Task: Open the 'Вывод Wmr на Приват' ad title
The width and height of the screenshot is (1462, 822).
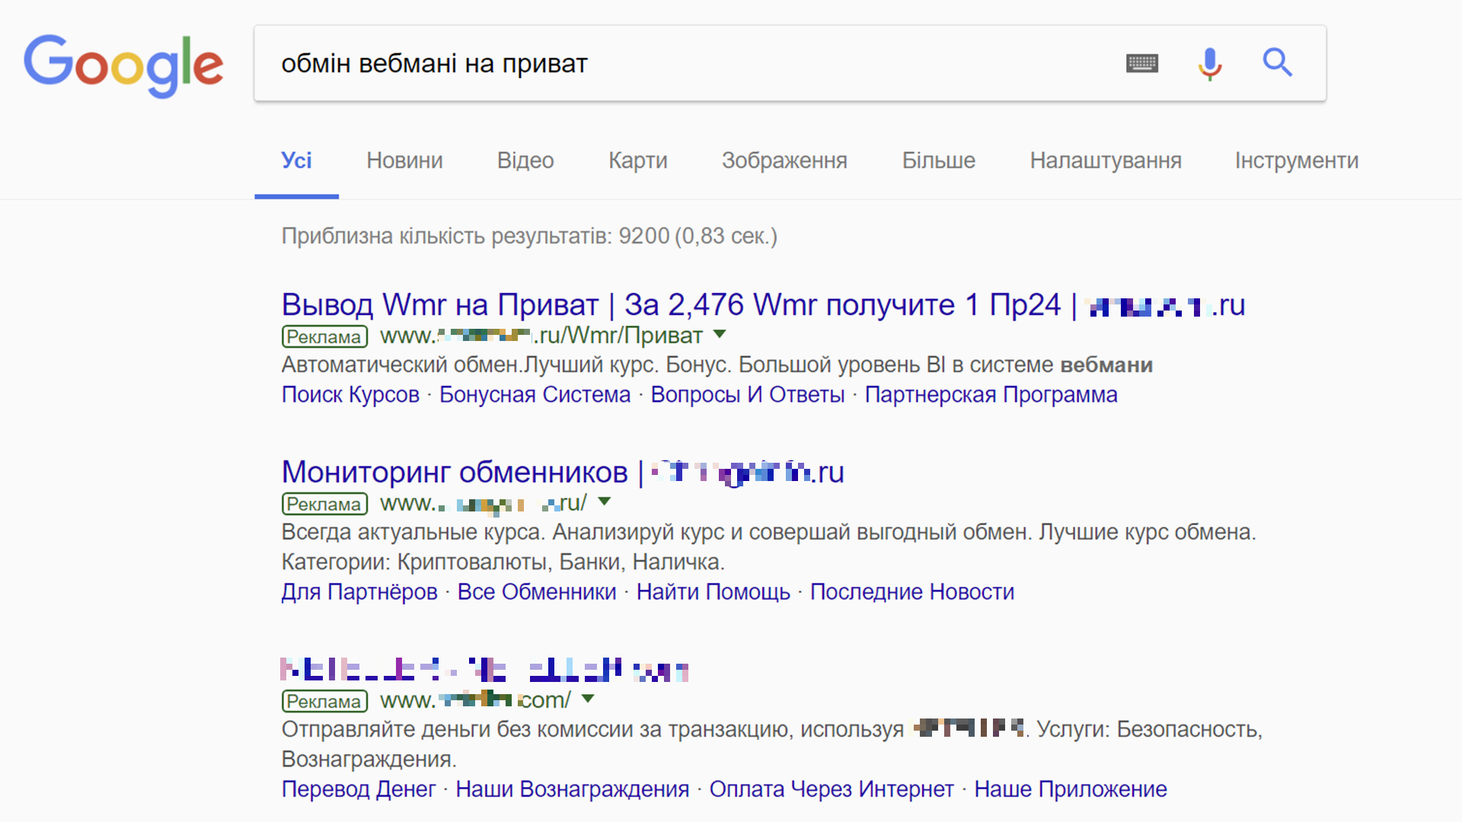Action: tap(763, 305)
